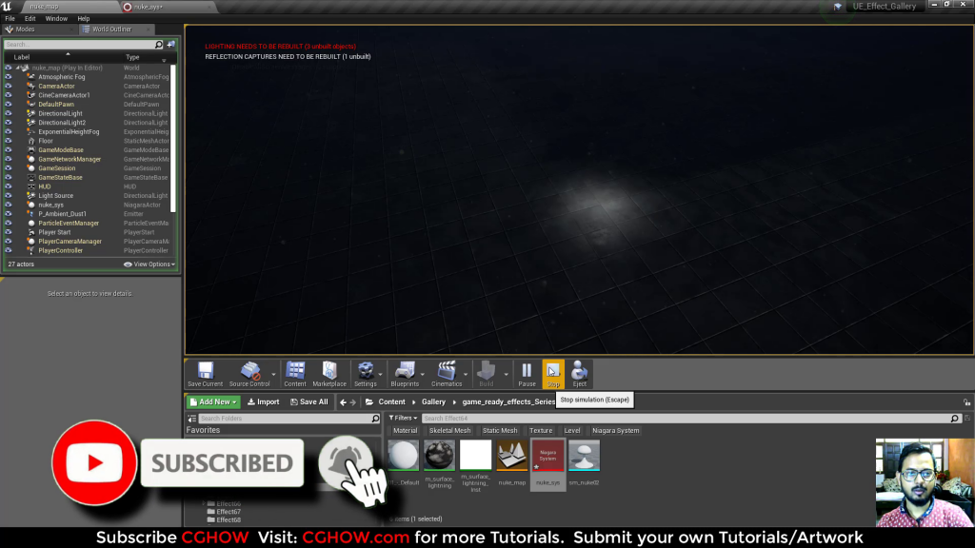
Task: Click Save Current on the toolbar
Action: pos(205,373)
